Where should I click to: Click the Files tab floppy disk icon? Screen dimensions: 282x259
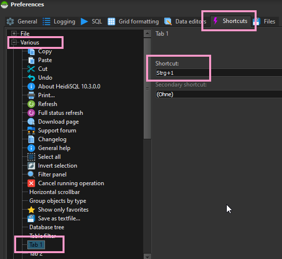(257, 22)
